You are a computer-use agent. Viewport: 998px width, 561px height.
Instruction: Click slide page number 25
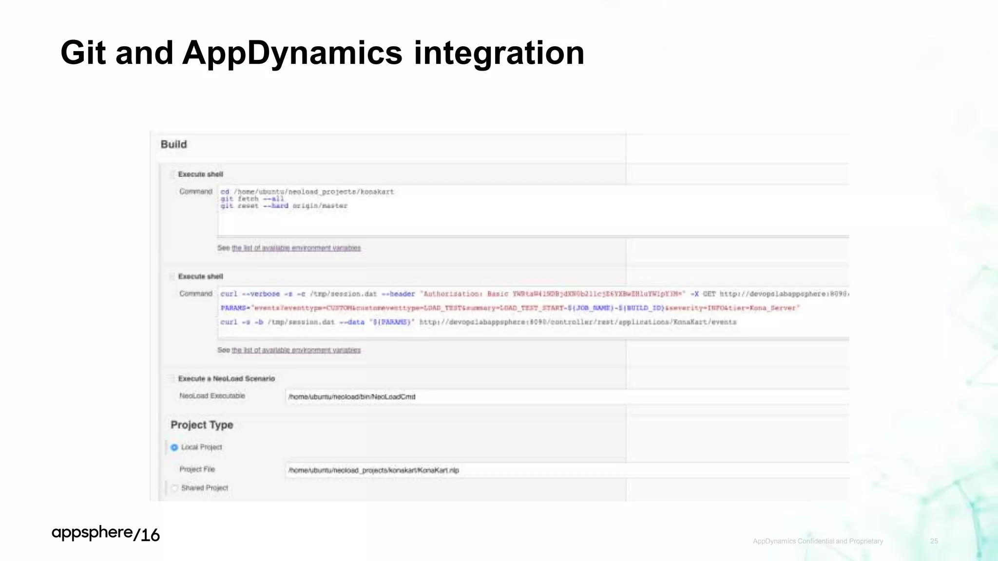(x=934, y=541)
